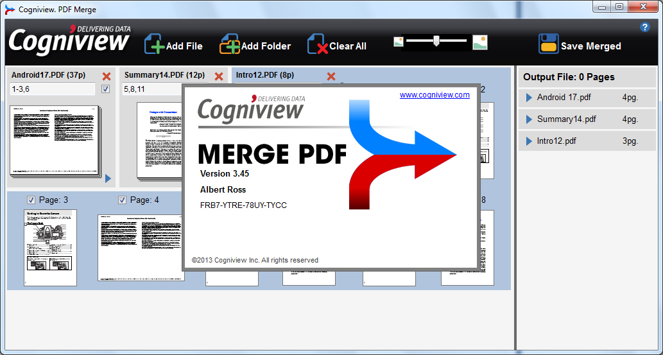Click the Add Folder label
Screen dimensions: 663x355
click(266, 46)
